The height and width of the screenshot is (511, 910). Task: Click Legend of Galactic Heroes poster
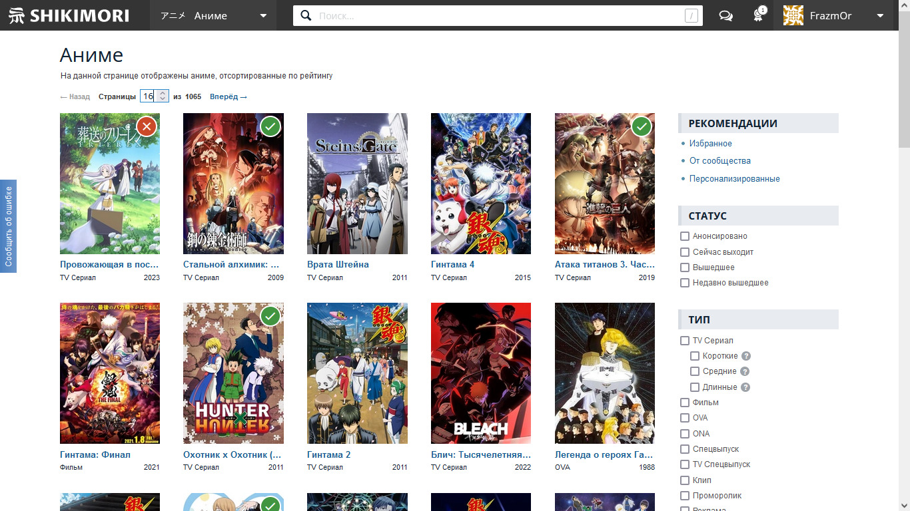[605, 373]
